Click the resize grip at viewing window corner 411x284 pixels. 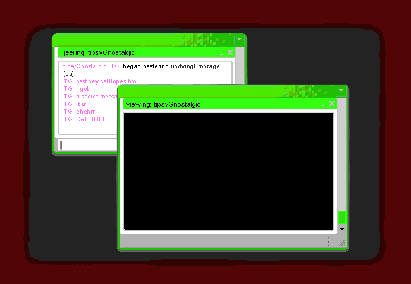(341, 243)
